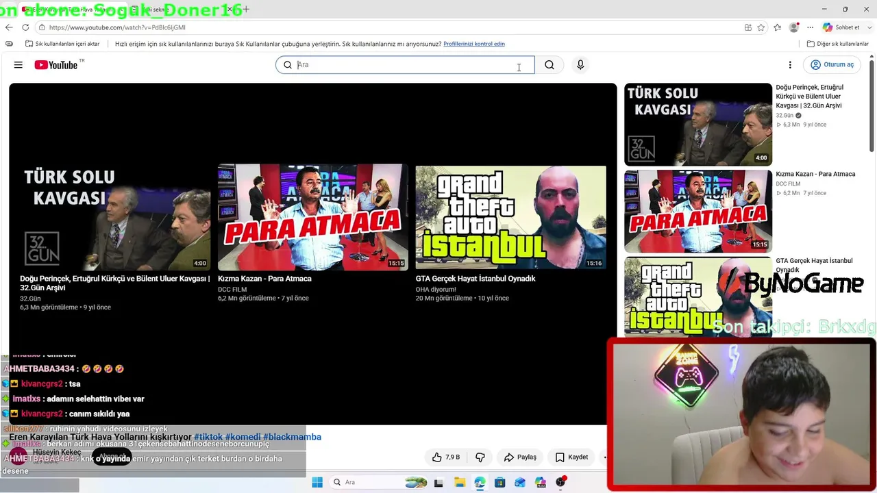Viewport: 877px width, 493px height.
Task: Open end-screen title Doğu Perinçek, Ertuğrul Kürkçü
Action: pos(115,283)
